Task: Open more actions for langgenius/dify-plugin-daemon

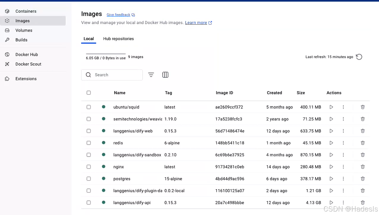Action: coord(343,191)
